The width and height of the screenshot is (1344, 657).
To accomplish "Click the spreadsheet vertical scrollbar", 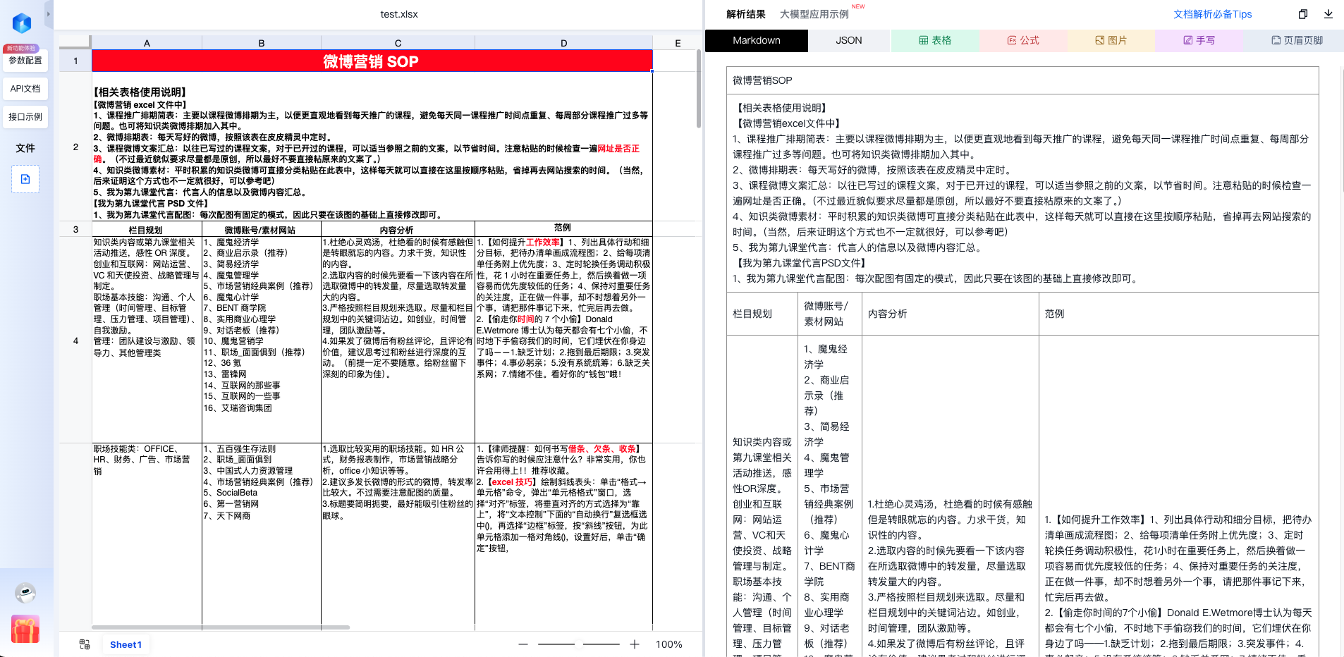I will point(699,88).
